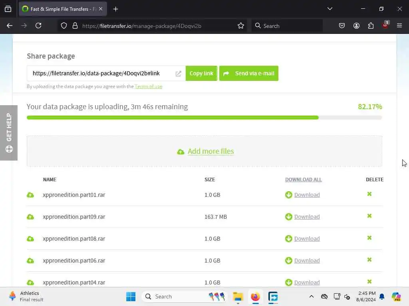
Task: Go back to previous page
Action: tap(10, 25)
